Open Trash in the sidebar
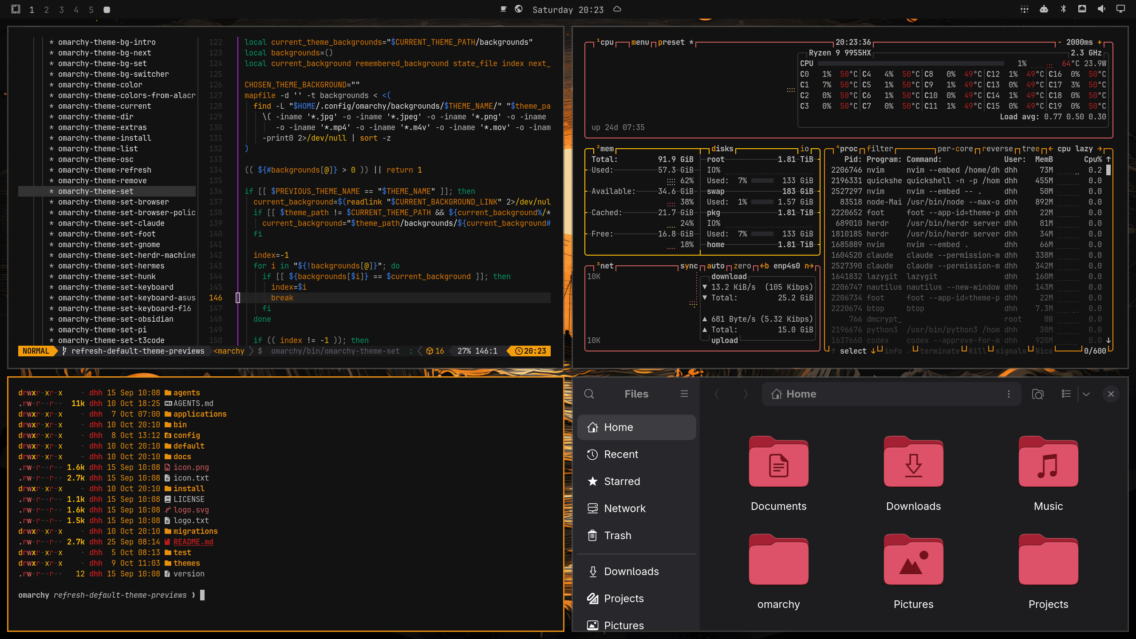The width and height of the screenshot is (1136, 639). tap(636, 536)
